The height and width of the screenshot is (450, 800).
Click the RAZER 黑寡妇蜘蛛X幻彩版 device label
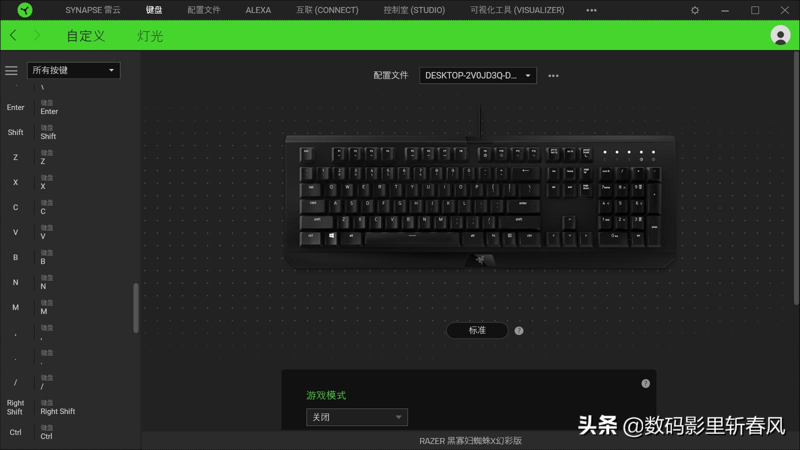470,441
